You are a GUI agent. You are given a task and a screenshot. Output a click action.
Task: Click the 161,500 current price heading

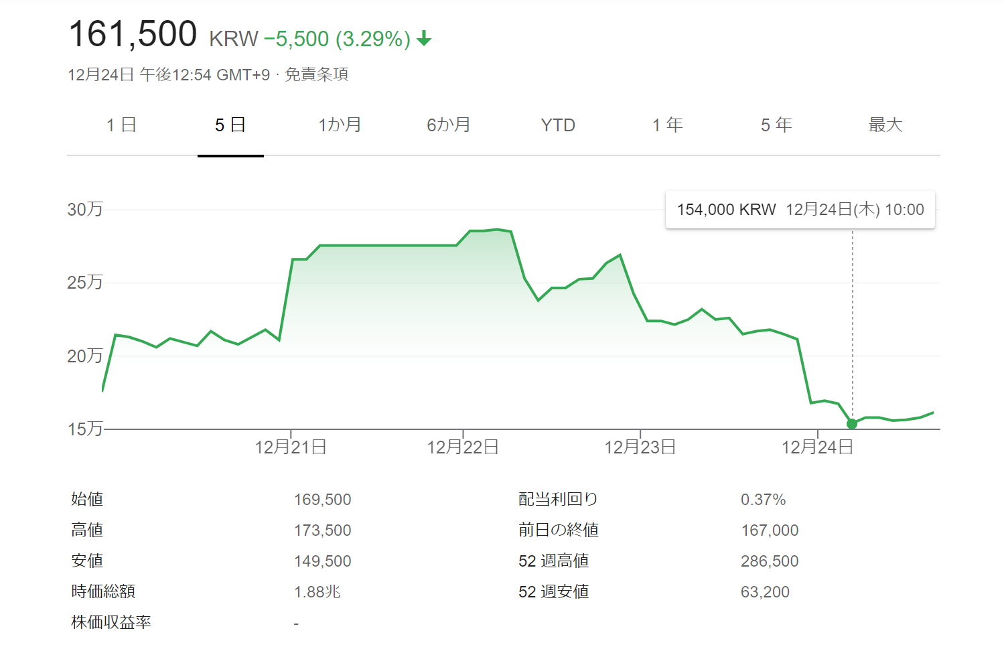133,34
